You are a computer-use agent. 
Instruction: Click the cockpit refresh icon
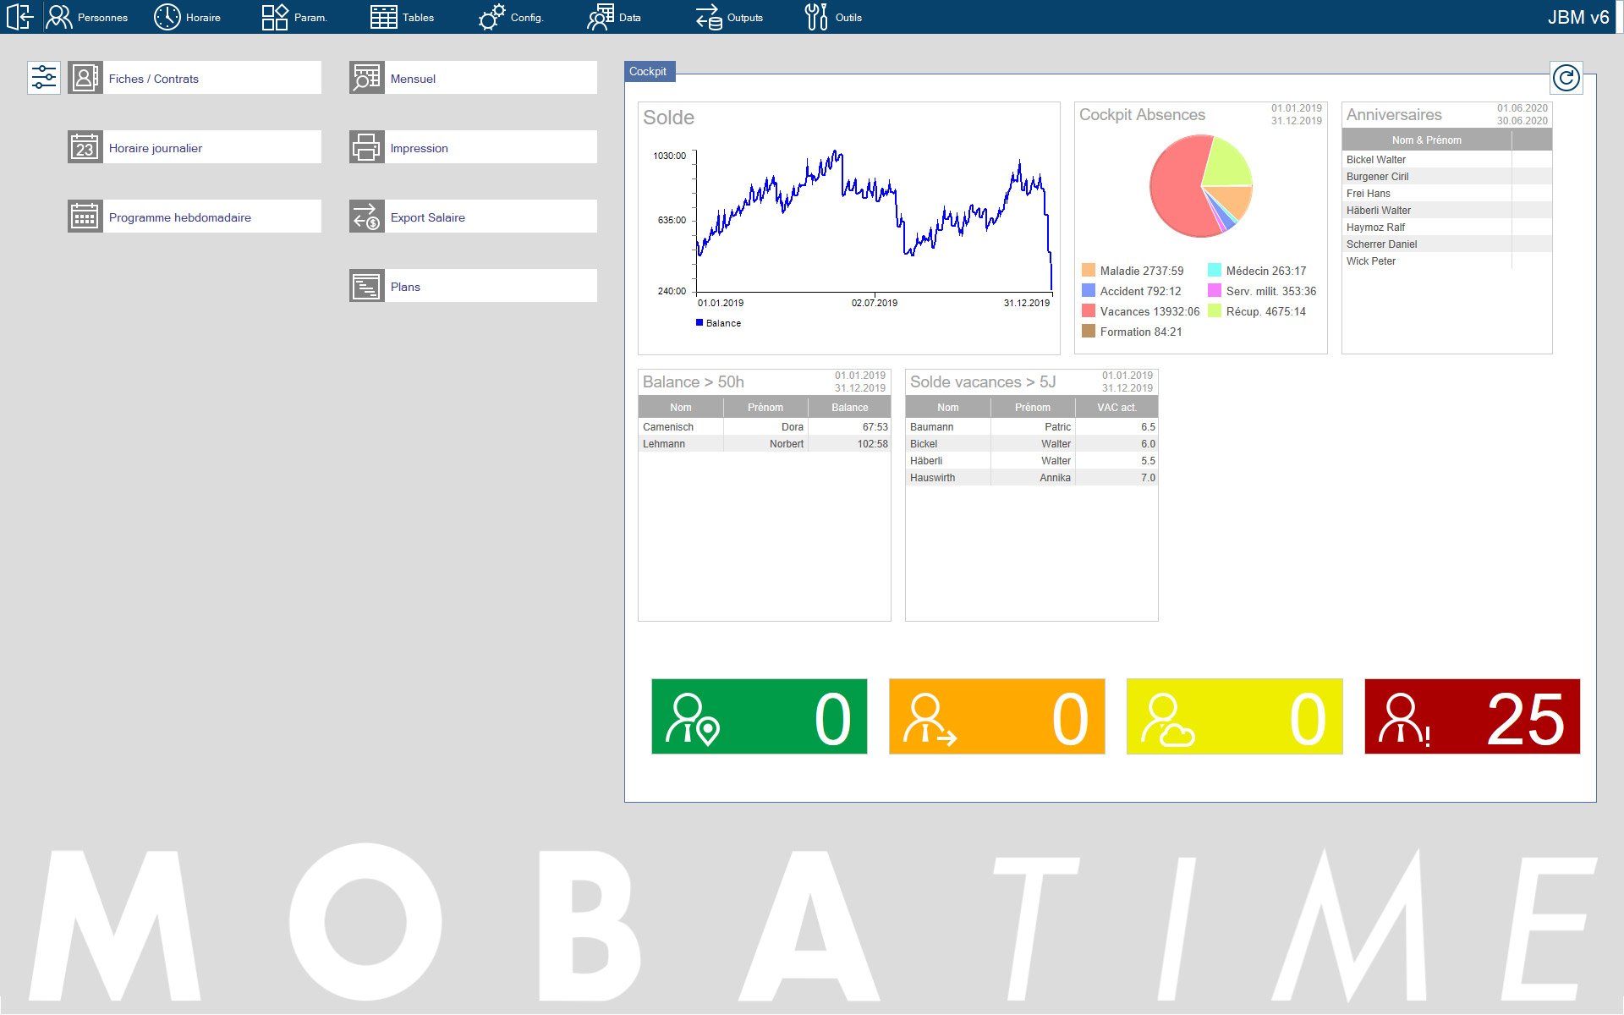(x=1566, y=79)
